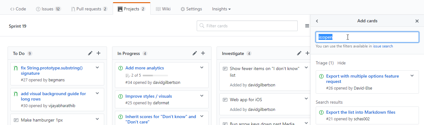The height and width of the screenshot is (125, 424).
Task: Go back using Add cards panel arrow
Action: [317, 21]
